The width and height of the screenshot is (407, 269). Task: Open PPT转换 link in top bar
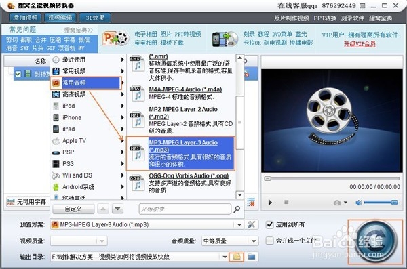point(325,18)
